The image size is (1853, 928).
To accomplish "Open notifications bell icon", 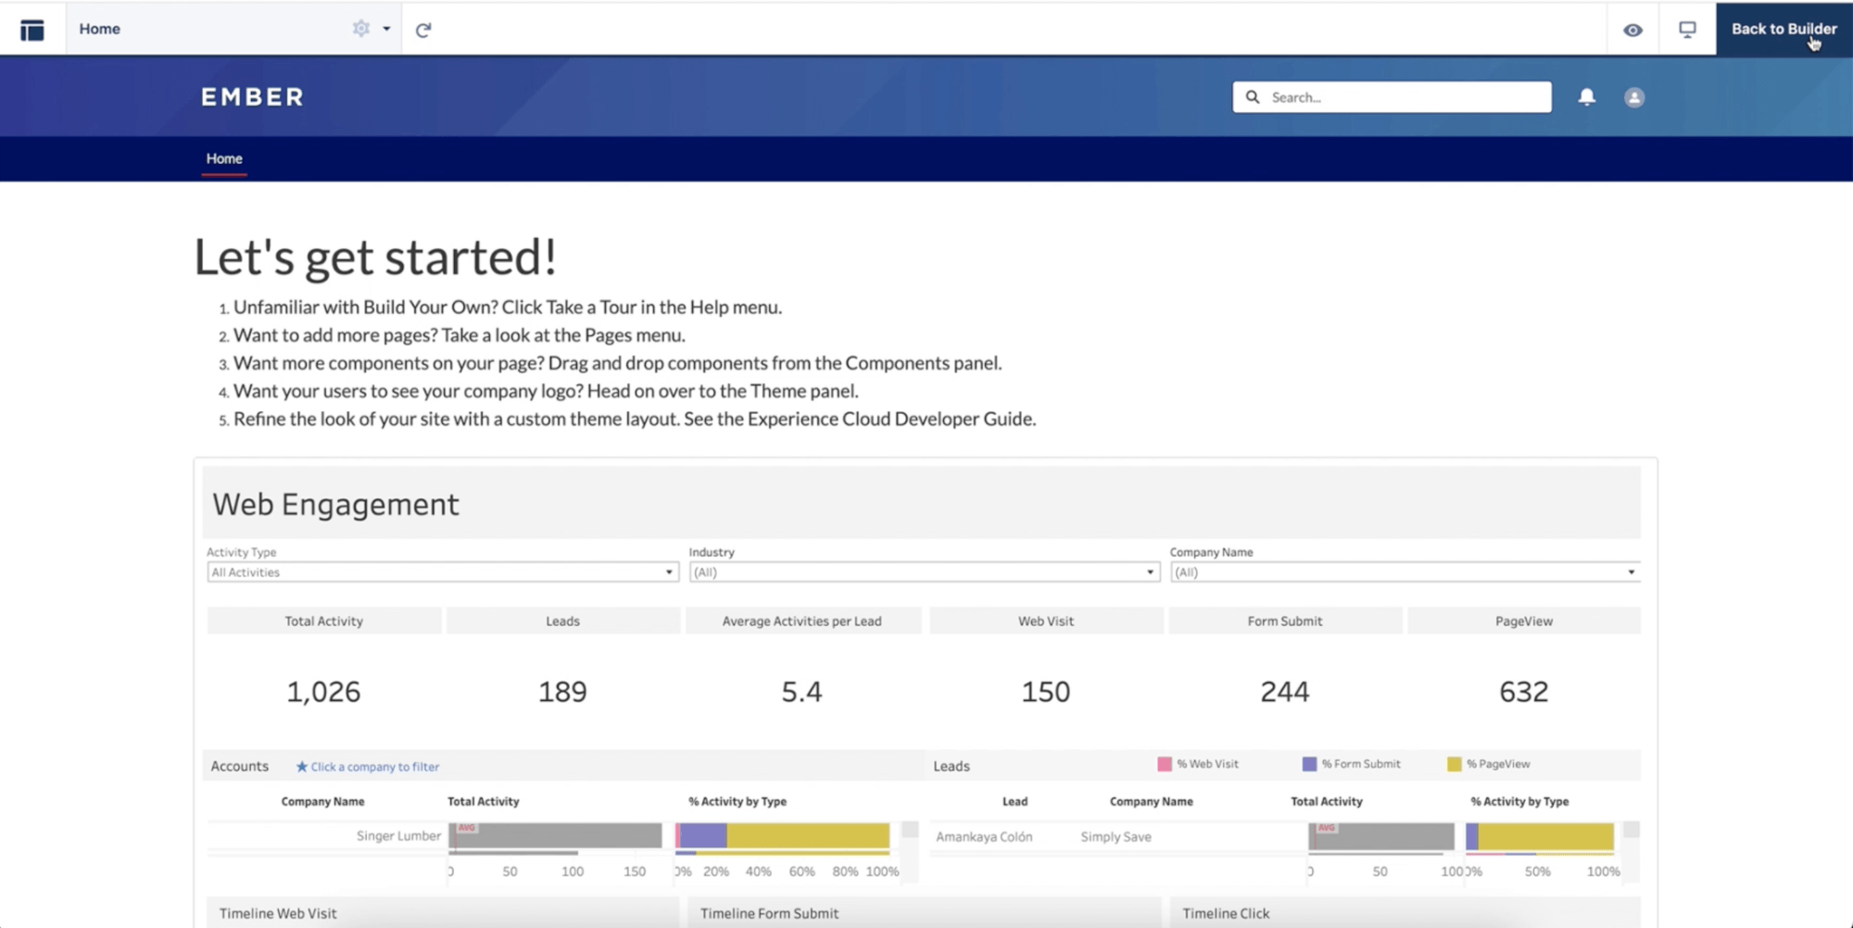I will [x=1586, y=97].
